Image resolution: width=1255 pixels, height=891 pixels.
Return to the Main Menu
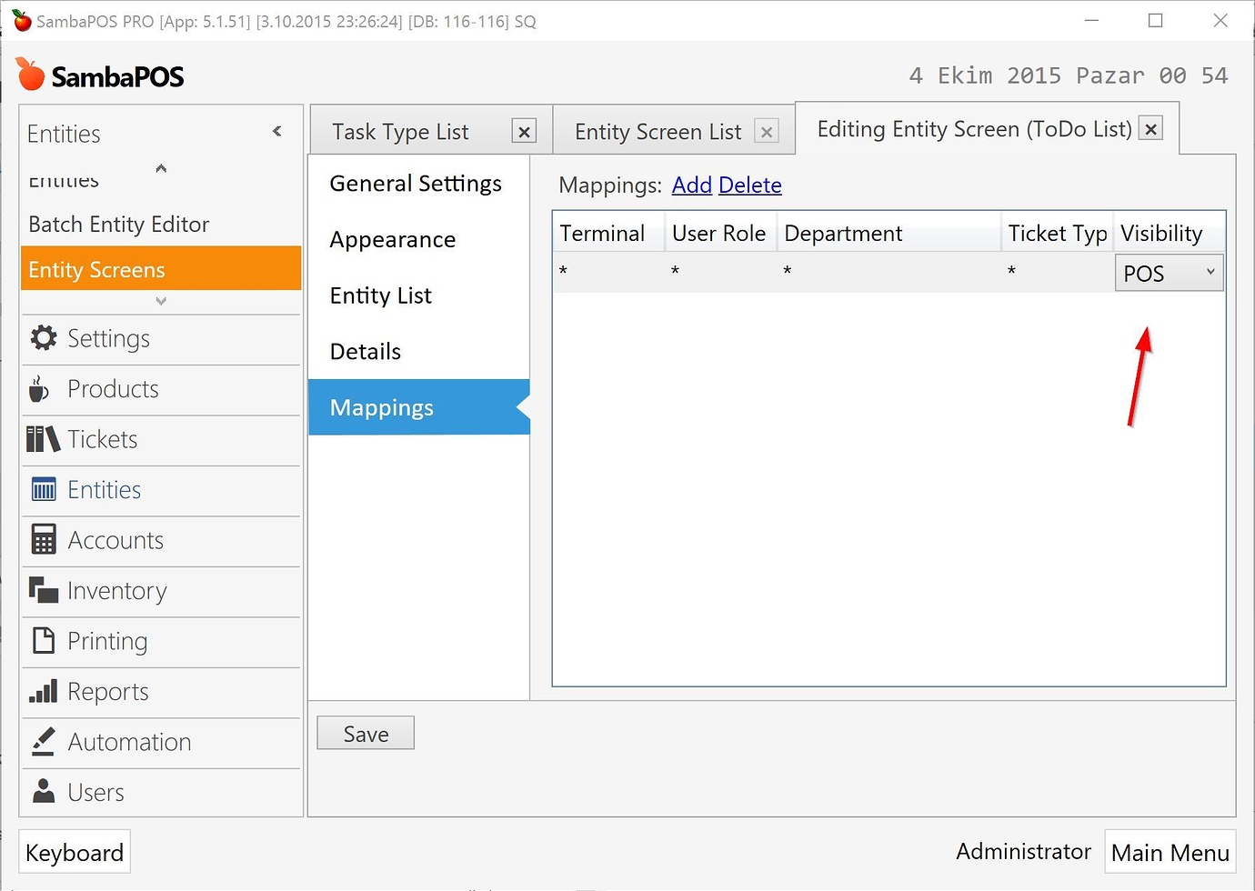tap(1170, 852)
